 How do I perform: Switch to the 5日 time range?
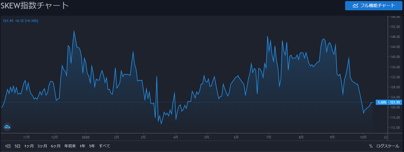click(17, 146)
